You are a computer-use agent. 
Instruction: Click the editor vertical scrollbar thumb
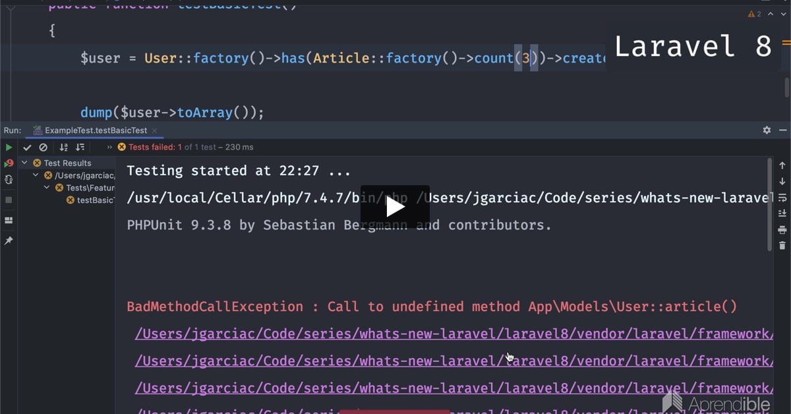coord(786,87)
